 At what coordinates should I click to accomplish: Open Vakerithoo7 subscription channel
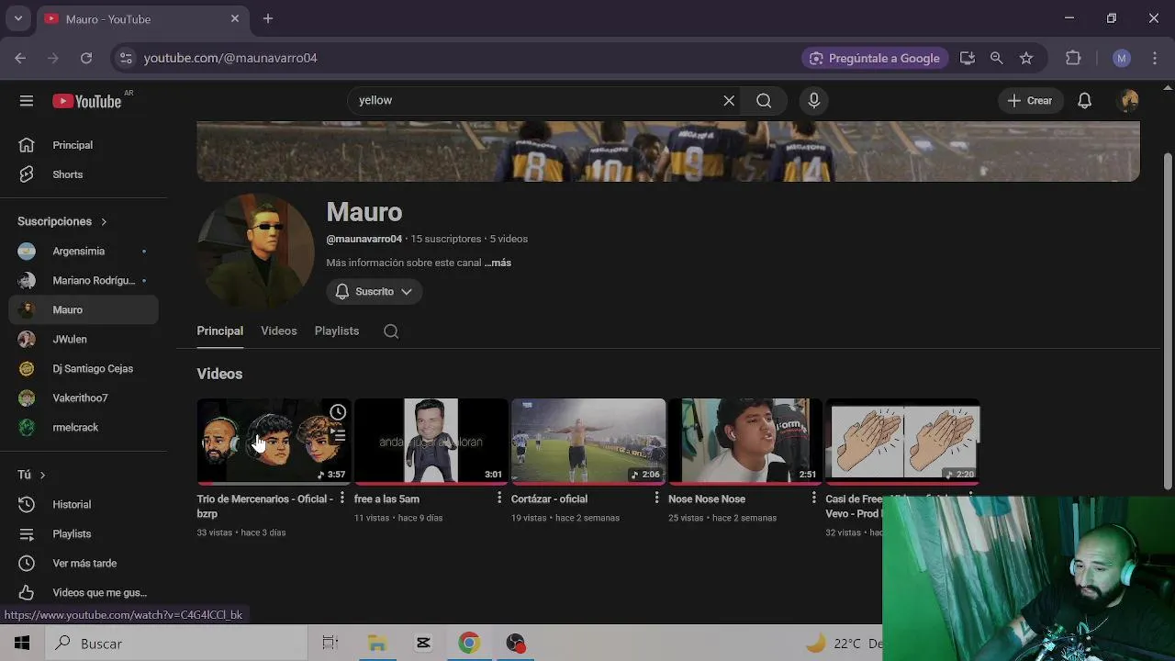tap(84, 398)
